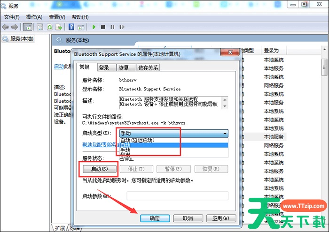
Task: Choose 手动 option in startup type list
Action: pos(125,150)
